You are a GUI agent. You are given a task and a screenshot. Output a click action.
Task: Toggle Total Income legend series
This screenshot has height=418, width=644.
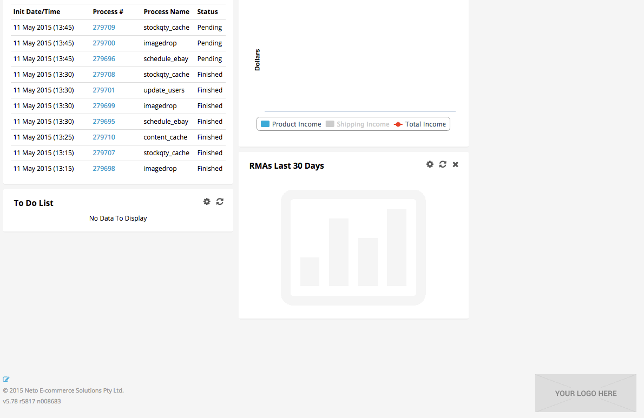[x=420, y=124]
